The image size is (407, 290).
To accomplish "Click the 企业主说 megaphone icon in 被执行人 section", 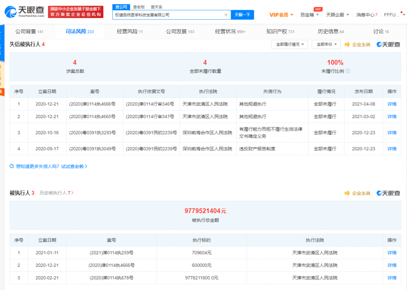I will (x=347, y=193).
